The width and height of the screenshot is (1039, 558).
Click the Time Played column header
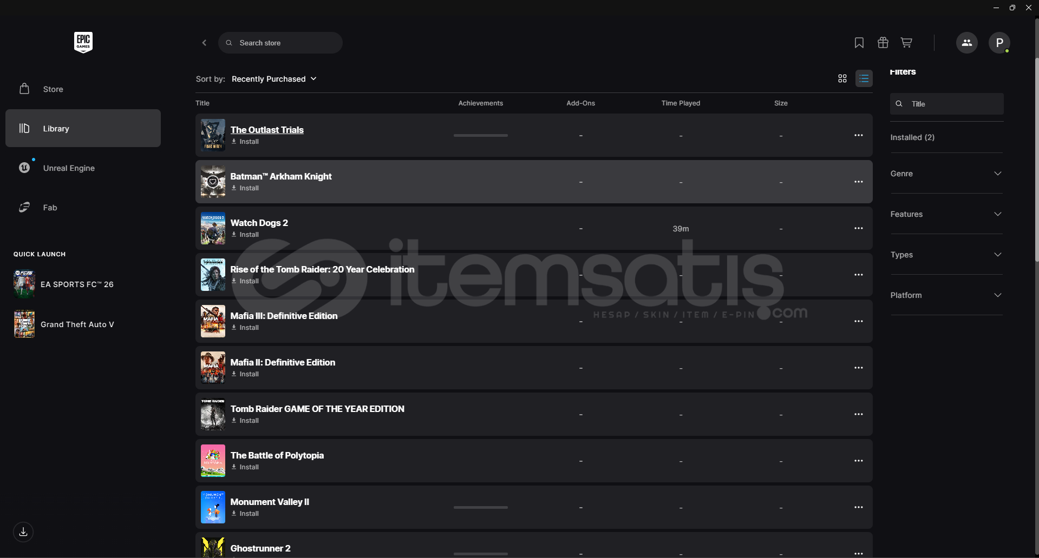(681, 103)
